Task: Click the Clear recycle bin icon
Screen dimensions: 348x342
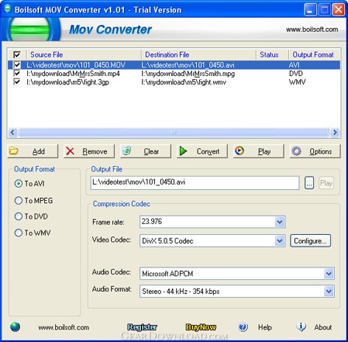Action: (127, 151)
